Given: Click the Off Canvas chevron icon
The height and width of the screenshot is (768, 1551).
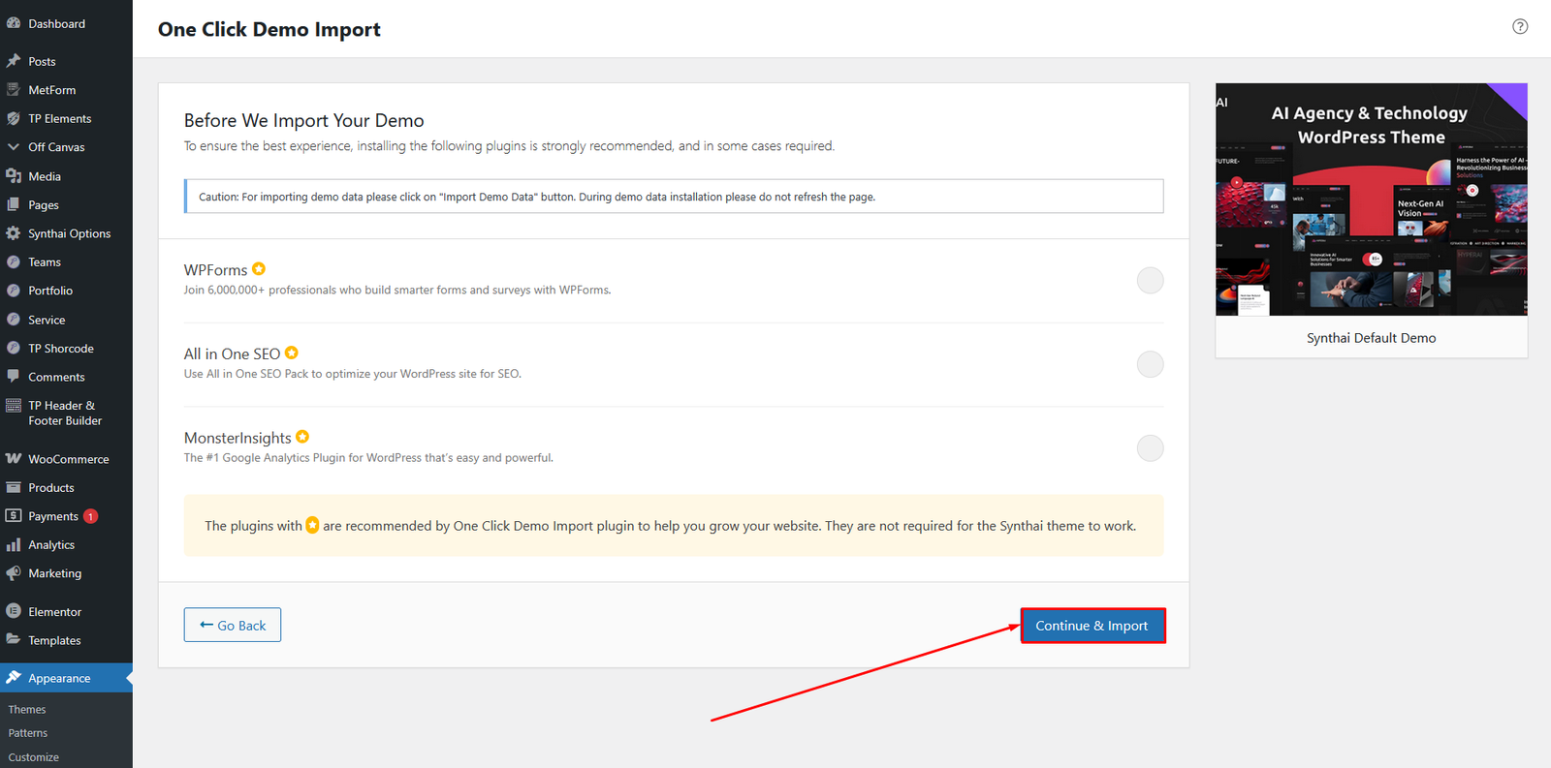Looking at the screenshot, I should click(x=14, y=147).
